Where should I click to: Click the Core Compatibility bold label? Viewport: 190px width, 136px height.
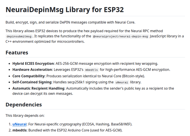point(28,76)
